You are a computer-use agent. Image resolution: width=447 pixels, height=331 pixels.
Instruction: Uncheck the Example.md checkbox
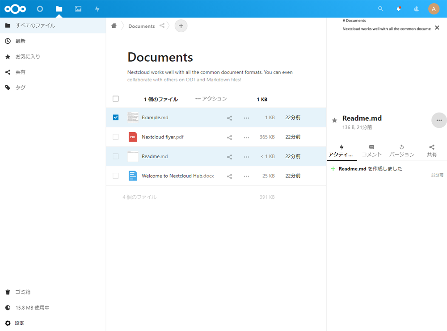(x=115, y=117)
